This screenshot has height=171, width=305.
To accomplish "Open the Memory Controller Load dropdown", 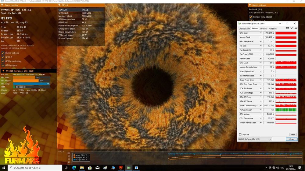I will (261, 67).
